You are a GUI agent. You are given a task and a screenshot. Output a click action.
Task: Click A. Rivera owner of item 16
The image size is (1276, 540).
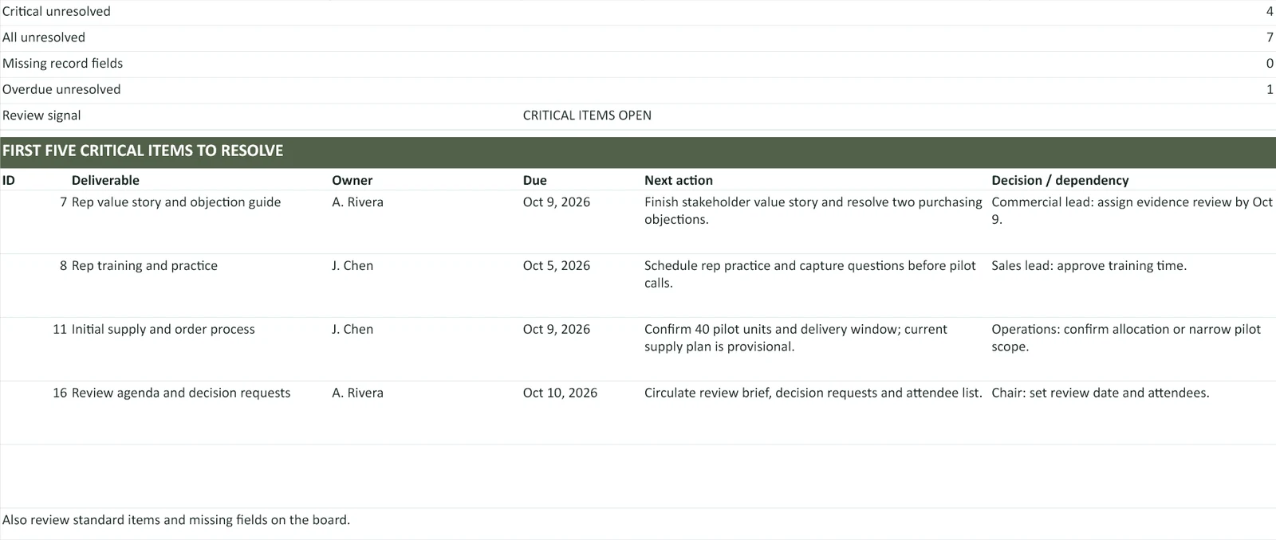click(357, 393)
